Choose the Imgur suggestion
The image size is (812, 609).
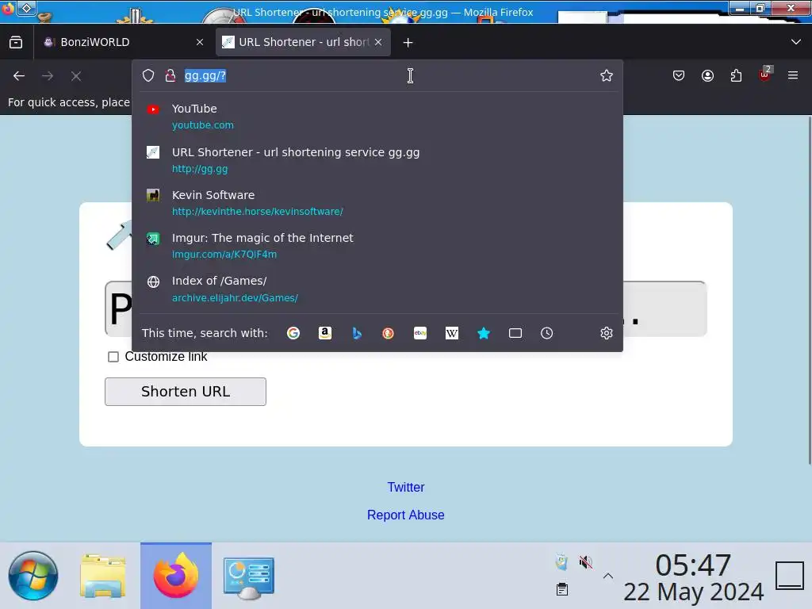377,246
